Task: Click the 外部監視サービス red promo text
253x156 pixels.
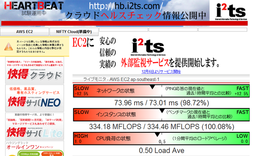Action: [x=145, y=63]
